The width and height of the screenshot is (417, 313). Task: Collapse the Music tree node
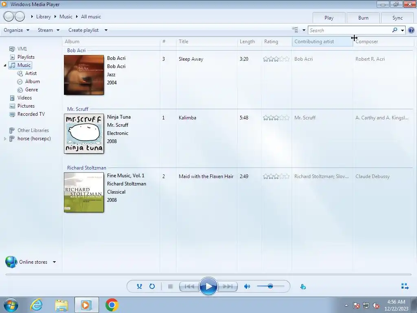click(5, 66)
